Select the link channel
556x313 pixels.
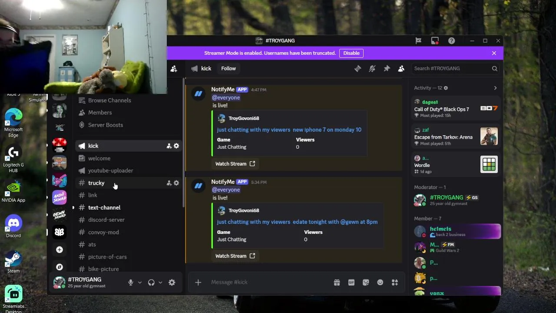tap(128, 195)
